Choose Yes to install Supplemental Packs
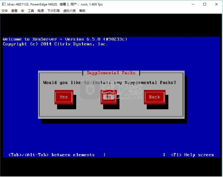This screenshot has width=223, height=177. click(x=64, y=97)
